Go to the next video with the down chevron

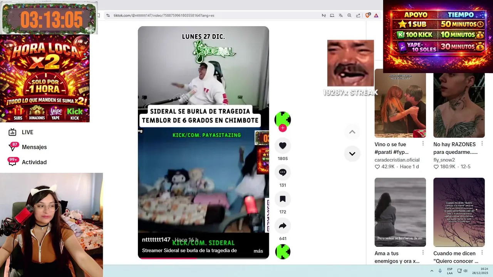[352, 154]
